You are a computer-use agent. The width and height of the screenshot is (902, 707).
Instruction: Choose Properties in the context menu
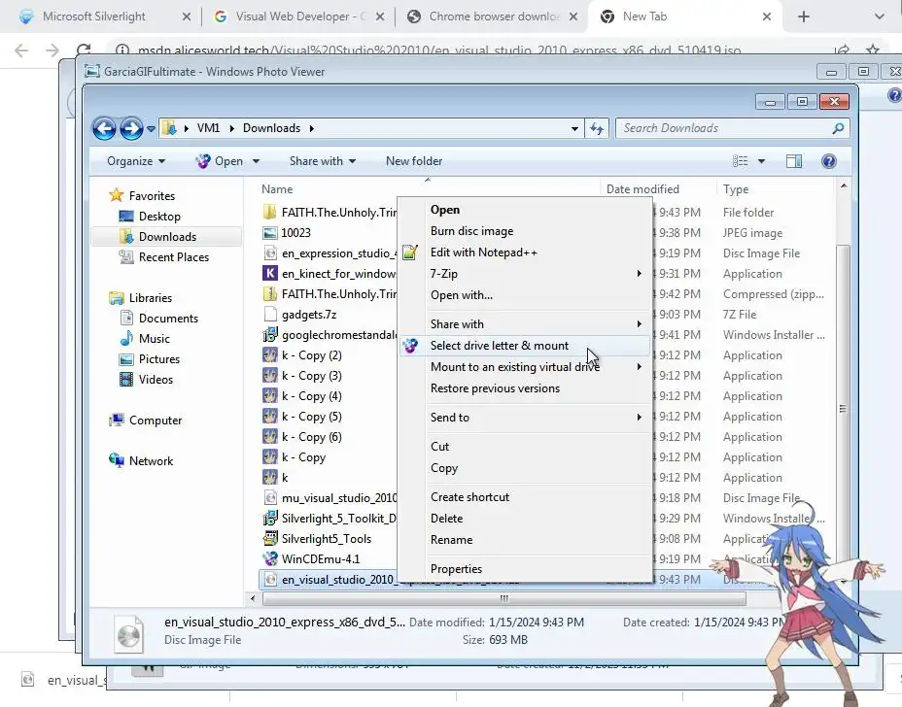(525, 569)
